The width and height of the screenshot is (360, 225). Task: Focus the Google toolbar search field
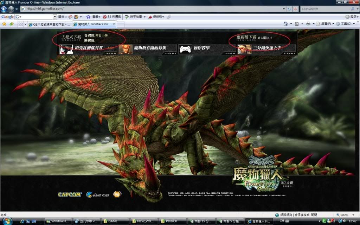click(36, 17)
